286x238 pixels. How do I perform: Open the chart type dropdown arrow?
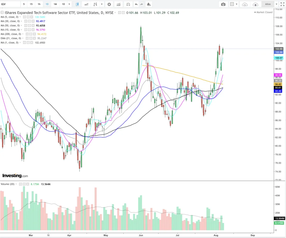pos(102,4)
